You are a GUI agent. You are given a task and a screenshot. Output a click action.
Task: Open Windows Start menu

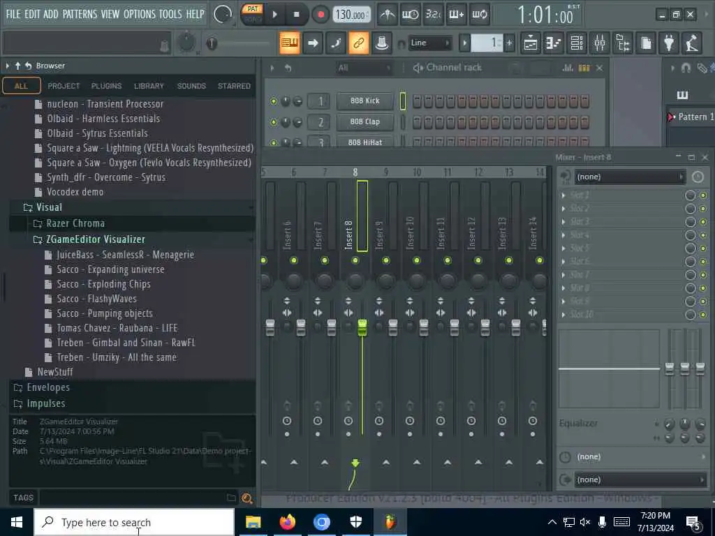point(17,522)
